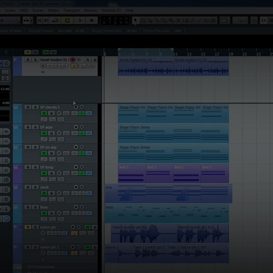Toggle record enable on Small Hadjini 01
Viewport: 273px width, 273px height.
tap(73, 60)
